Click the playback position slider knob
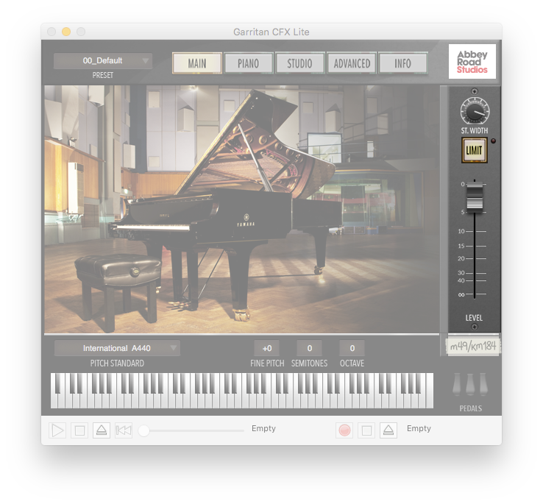Screen dimensions: 543x504 click(x=143, y=430)
